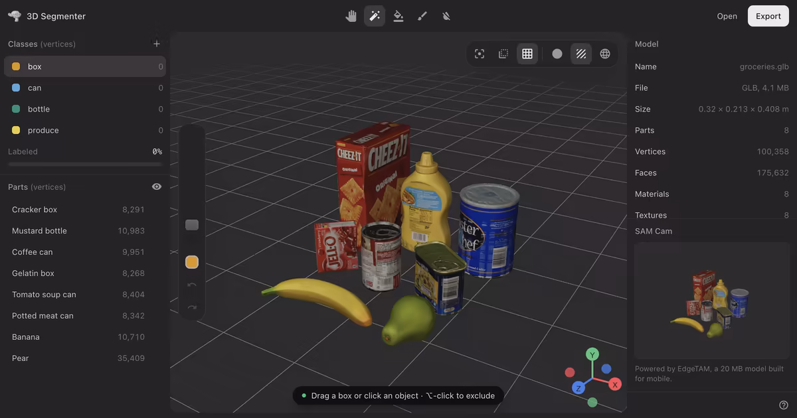Click the Vertices value 100,358

tap(773, 151)
